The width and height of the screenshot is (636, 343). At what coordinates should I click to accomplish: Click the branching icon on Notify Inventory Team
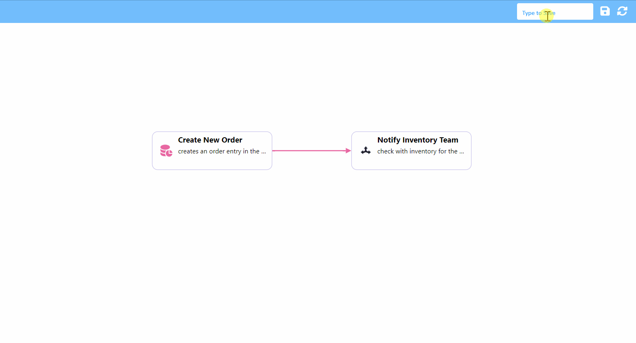(x=366, y=151)
